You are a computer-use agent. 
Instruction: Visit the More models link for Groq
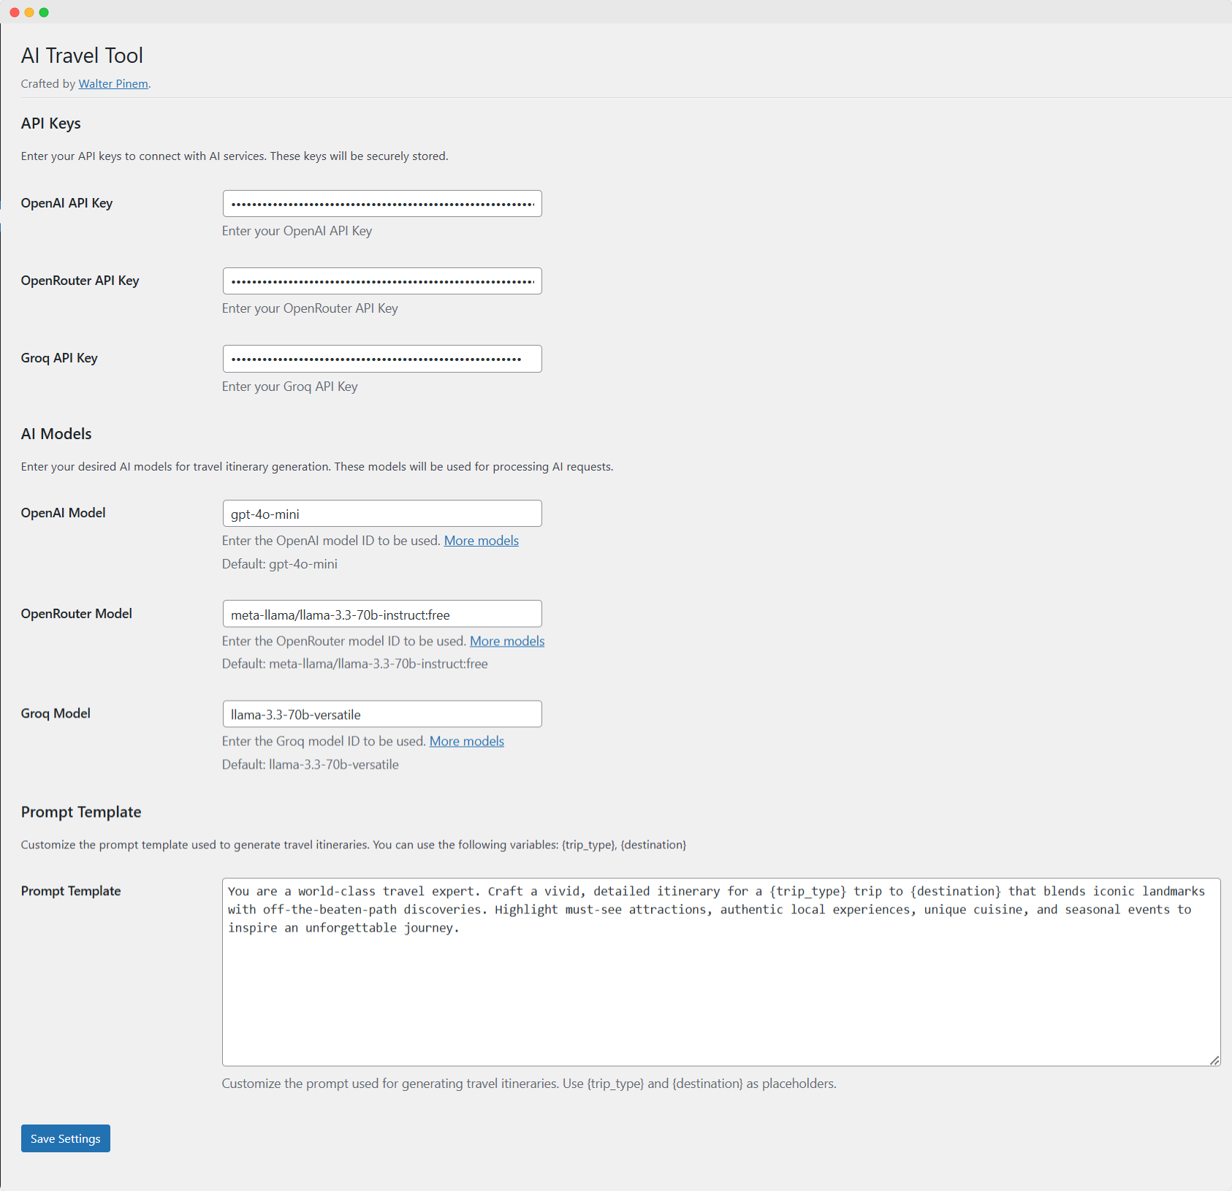click(466, 741)
